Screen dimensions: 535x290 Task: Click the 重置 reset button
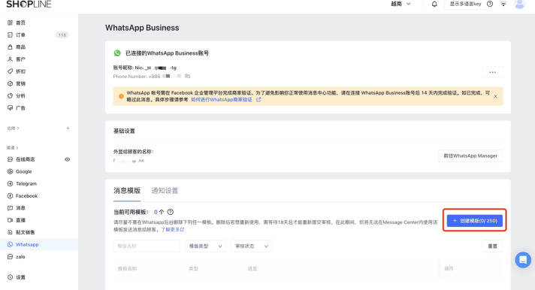coord(492,246)
